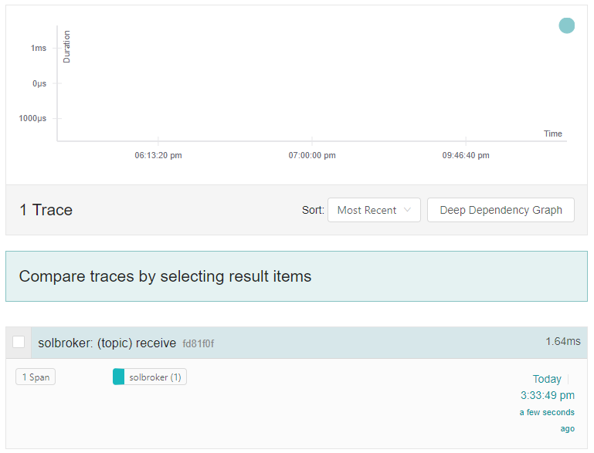This screenshot has height=453, width=594.
Task: Click trace ID fd81f0f
Action: pos(198,343)
